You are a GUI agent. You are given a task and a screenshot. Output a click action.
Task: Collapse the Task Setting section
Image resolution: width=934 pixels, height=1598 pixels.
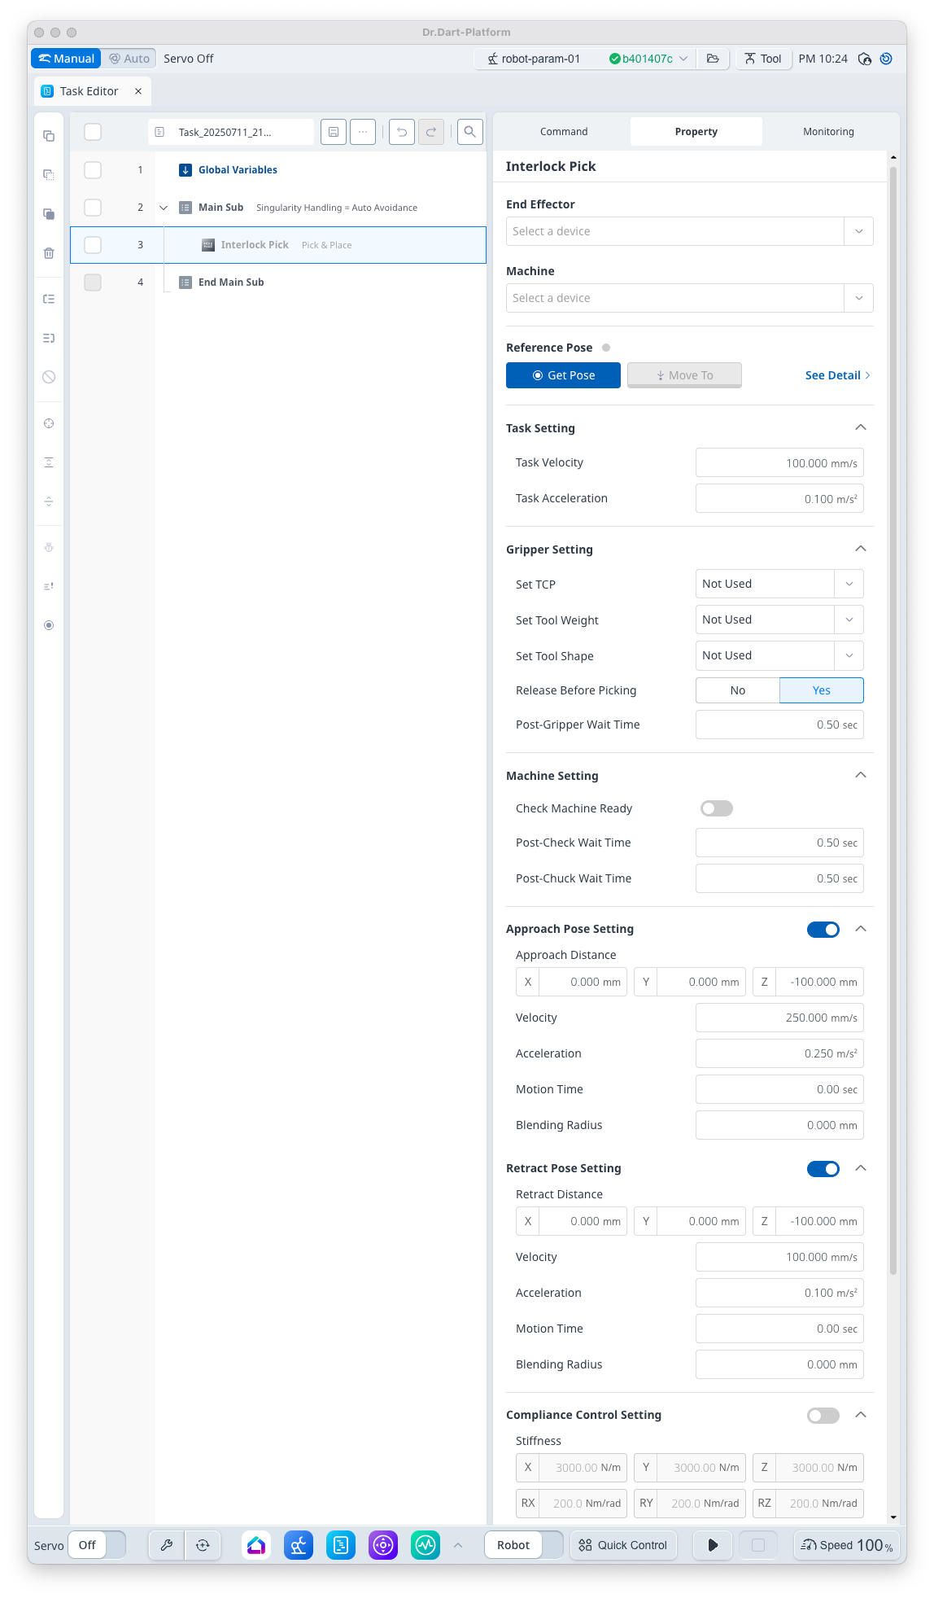861,427
